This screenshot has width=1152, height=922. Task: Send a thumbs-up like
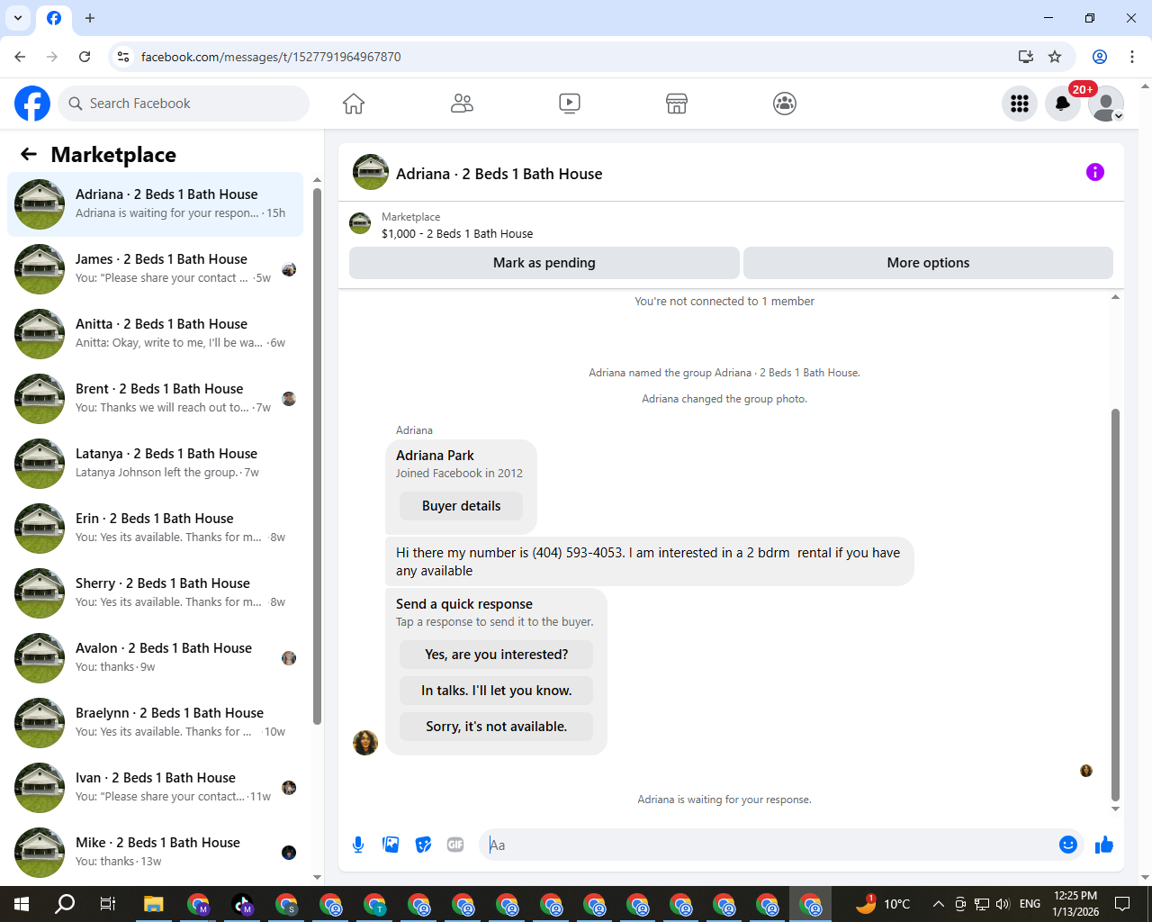1104,845
